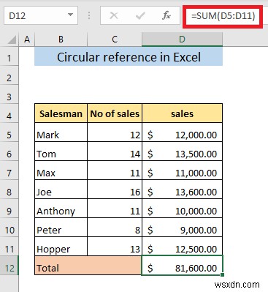
Task: Select row 11 header
Action: click(9, 247)
